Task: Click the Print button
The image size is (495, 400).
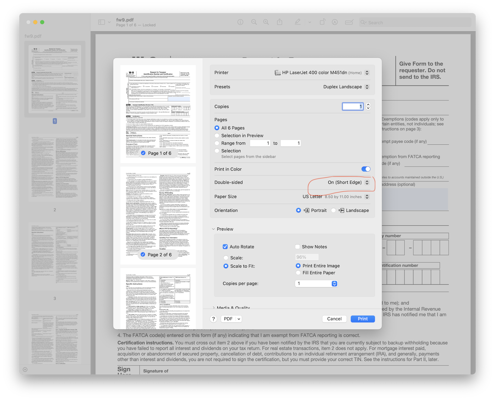Action: tap(363, 319)
